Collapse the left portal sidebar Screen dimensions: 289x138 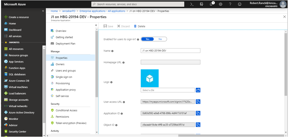43,11
